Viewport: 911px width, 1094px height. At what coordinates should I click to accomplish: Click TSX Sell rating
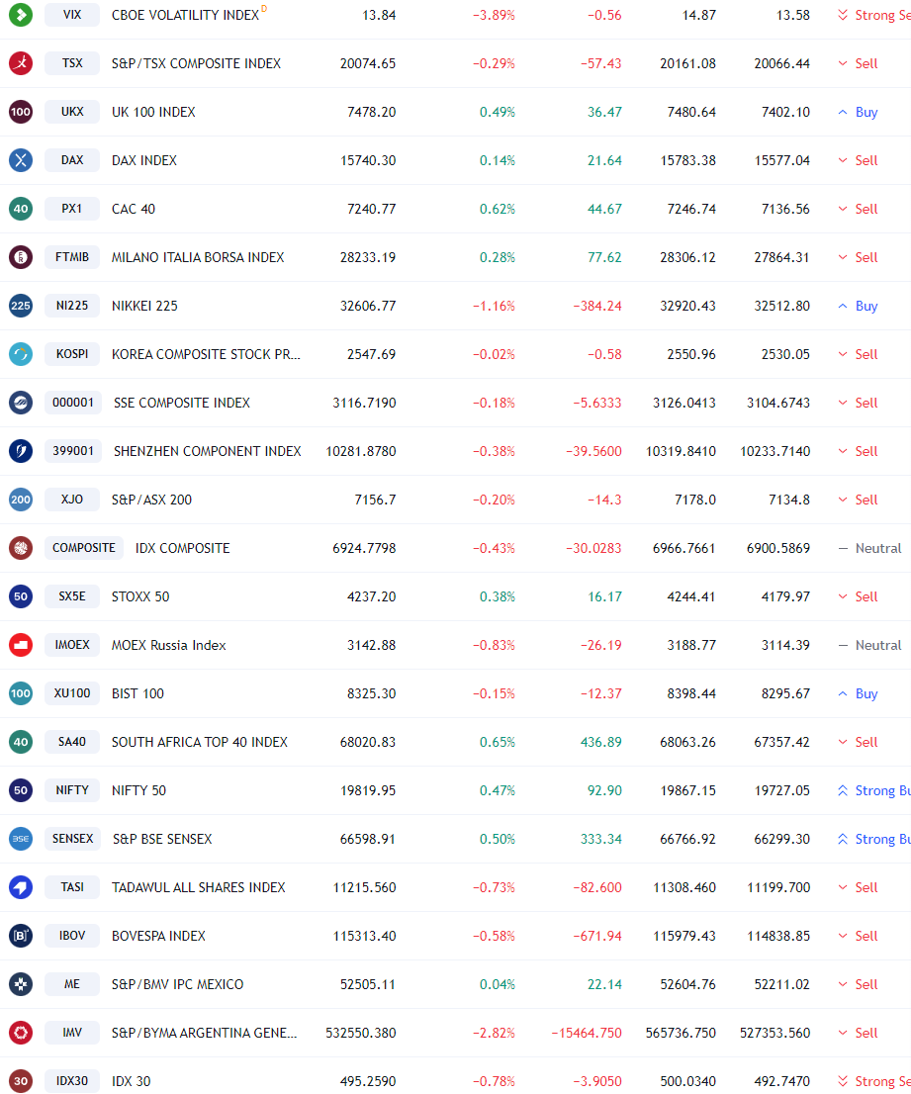click(858, 63)
